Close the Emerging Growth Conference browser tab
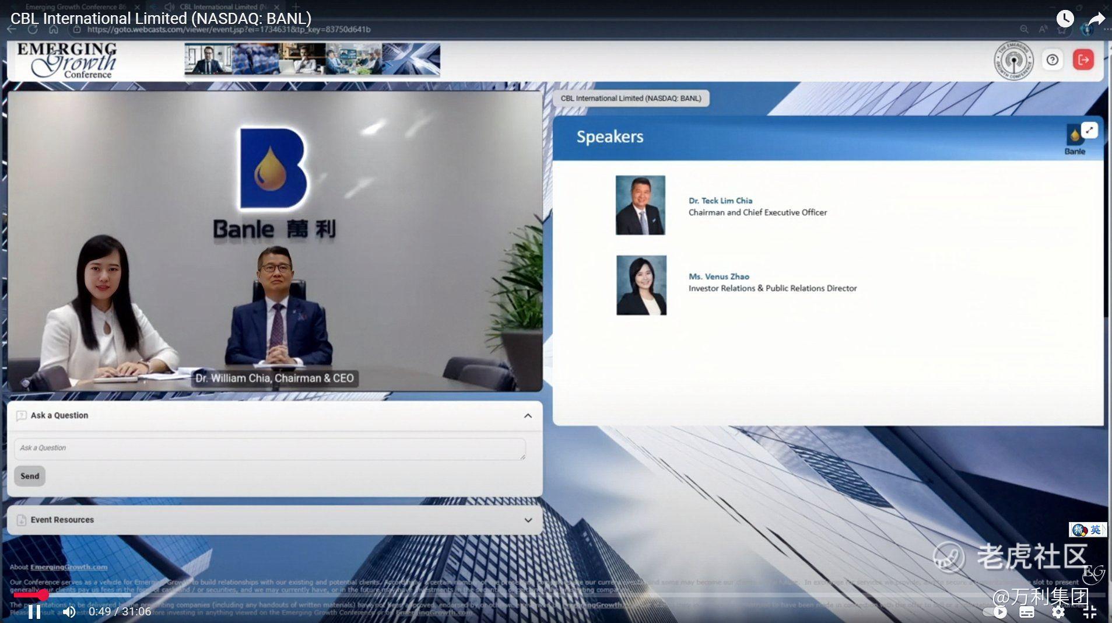The image size is (1112, 623). click(x=137, y=7)
